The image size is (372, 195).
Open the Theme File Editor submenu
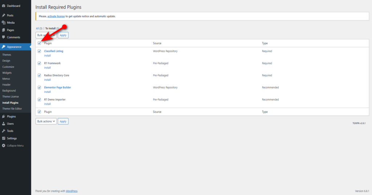point(12,109)
